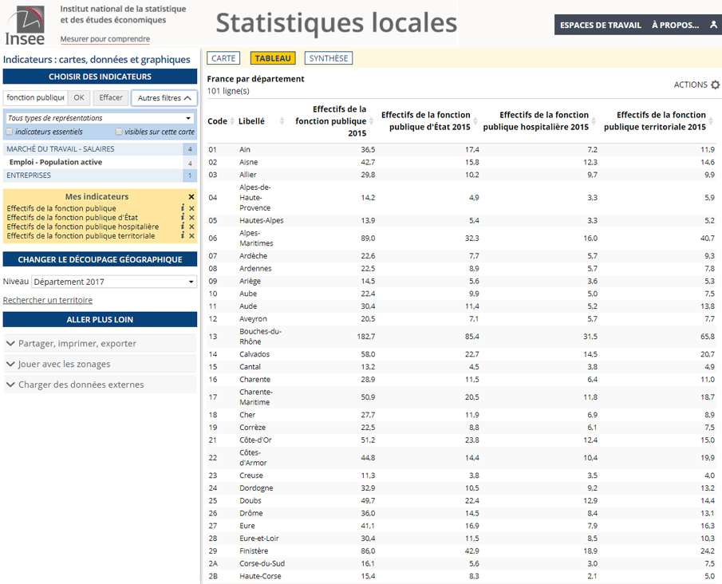
Task: Click the value 182,7 for Bouches-du-Rhône
Action: point(366,337)
